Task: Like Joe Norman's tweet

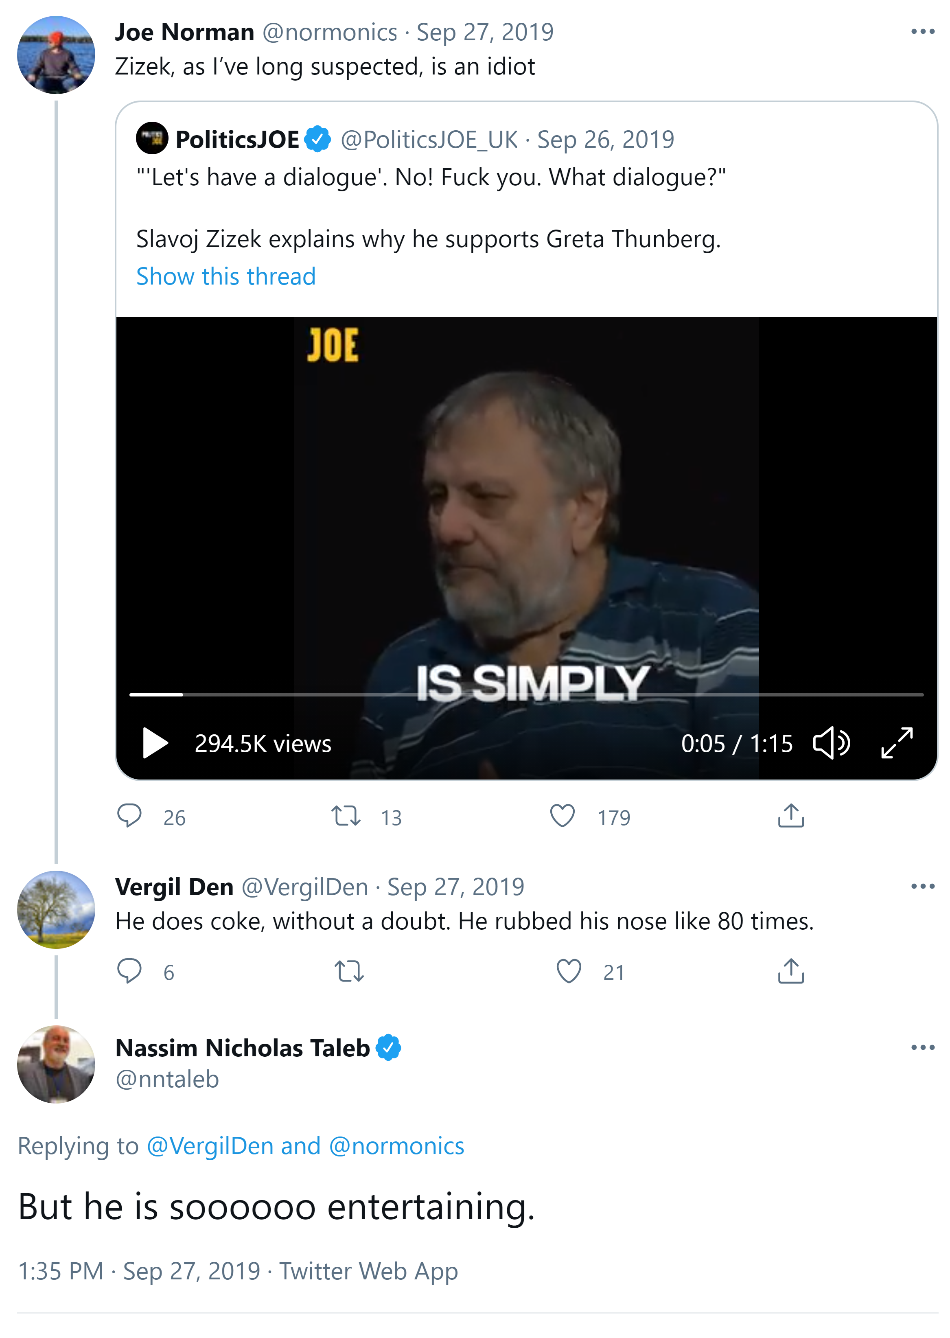Action: [562, 816]
